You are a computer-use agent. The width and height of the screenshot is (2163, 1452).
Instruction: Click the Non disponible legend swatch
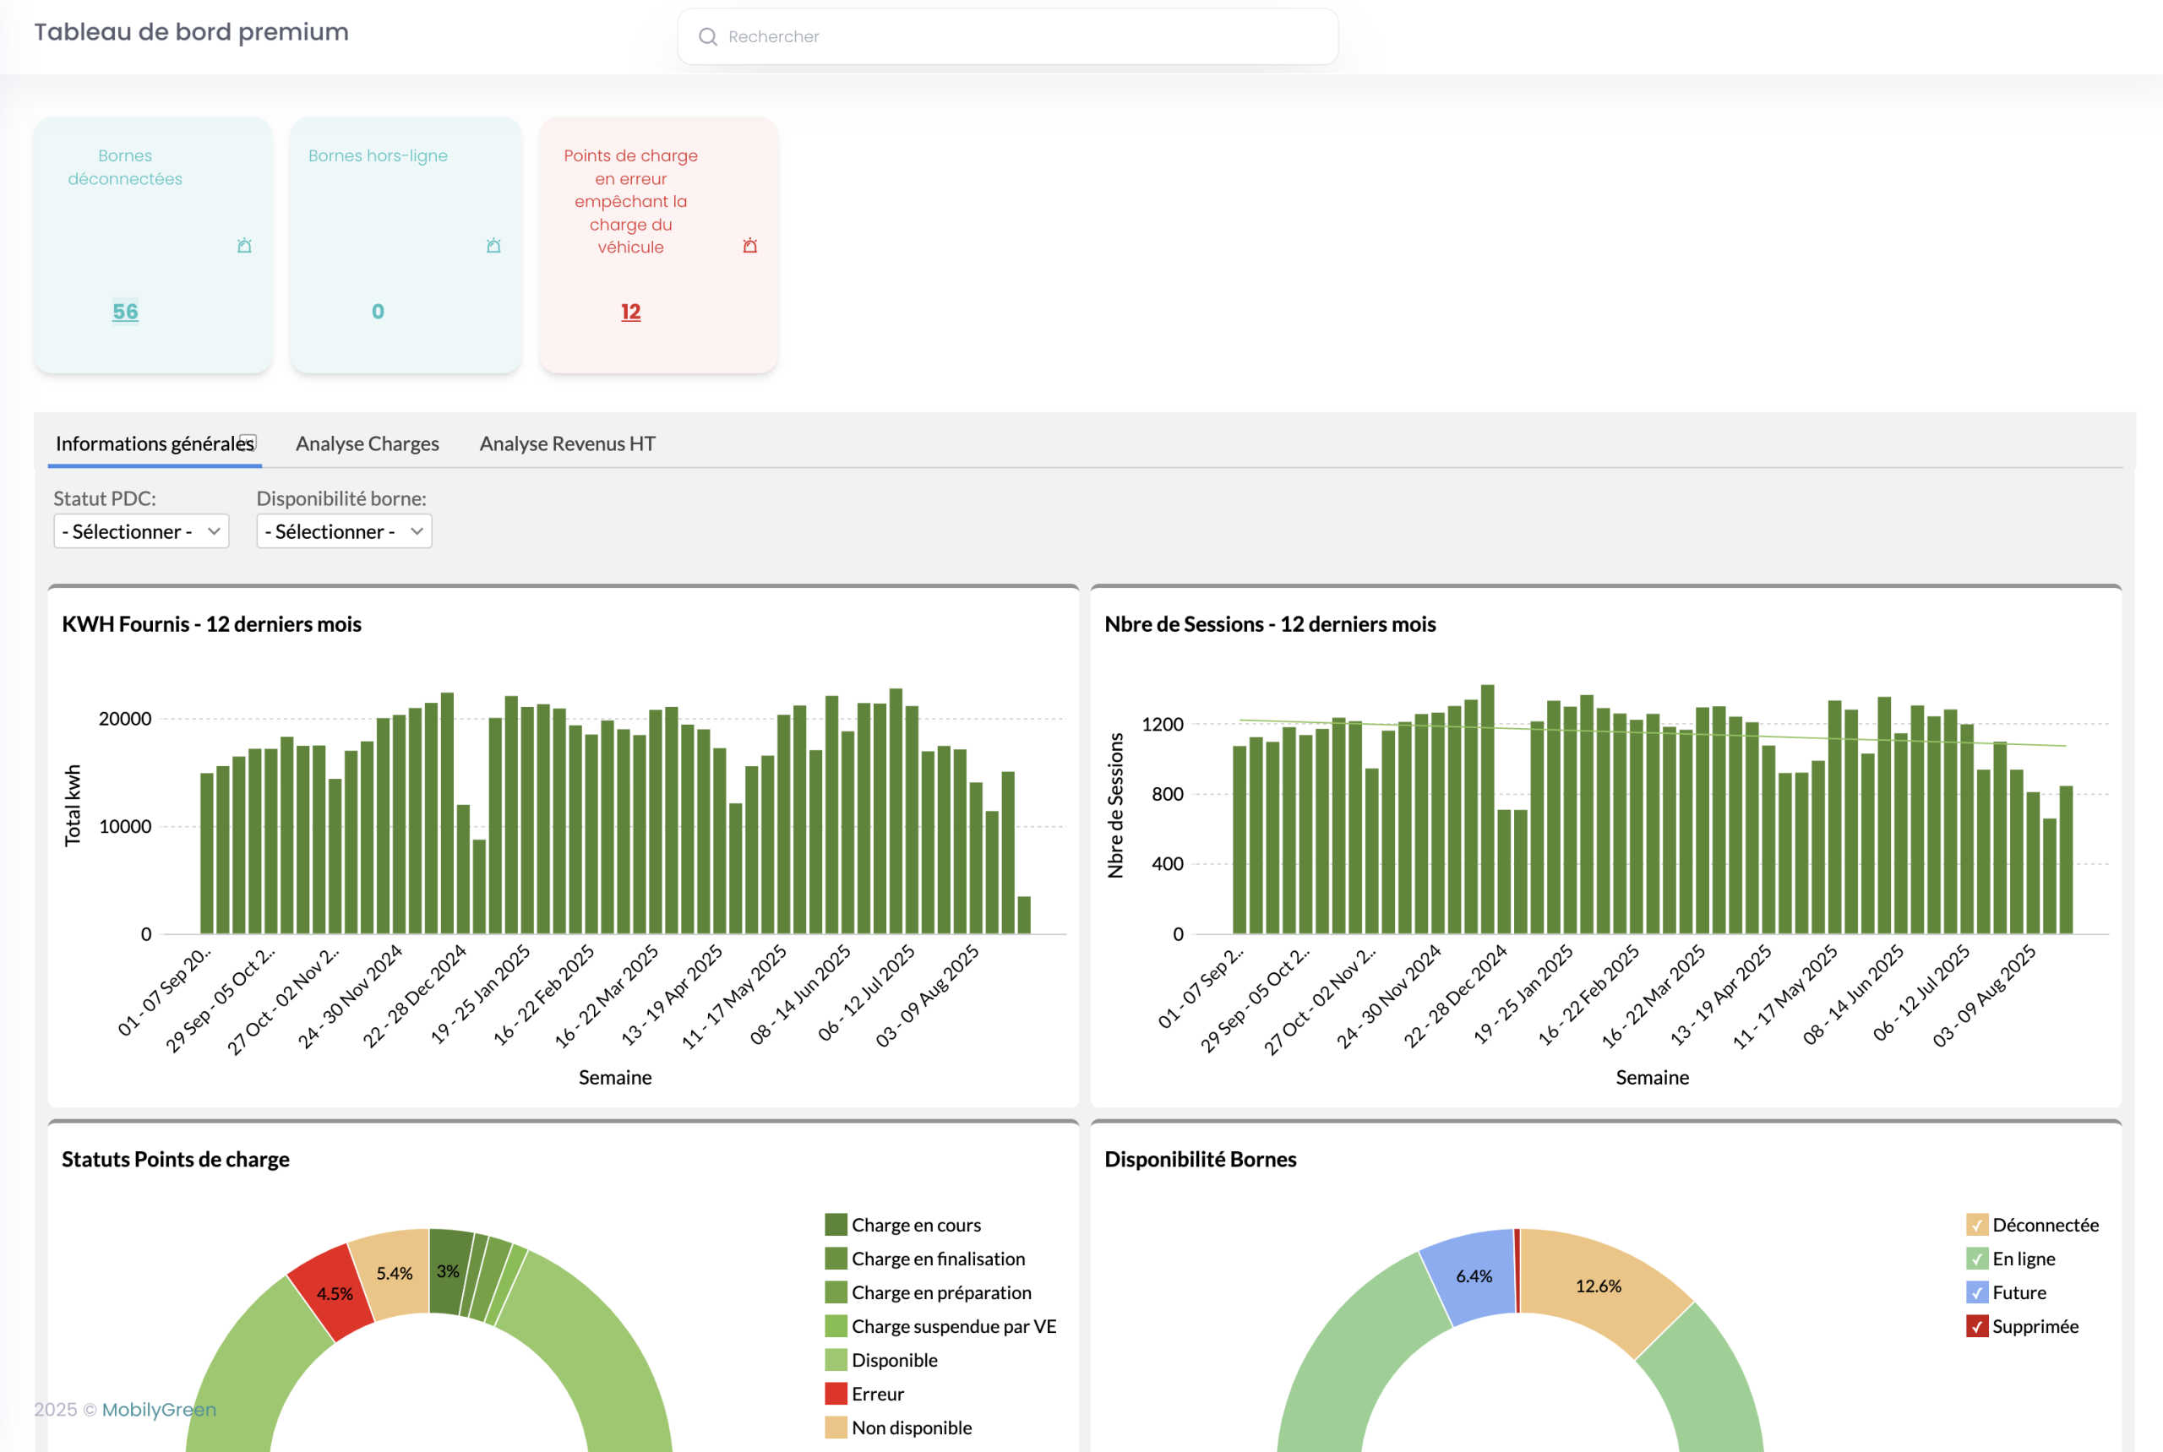836,1428
